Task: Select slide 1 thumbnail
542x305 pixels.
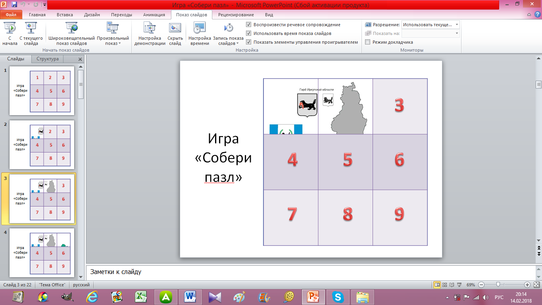Action: pos(42,91)
